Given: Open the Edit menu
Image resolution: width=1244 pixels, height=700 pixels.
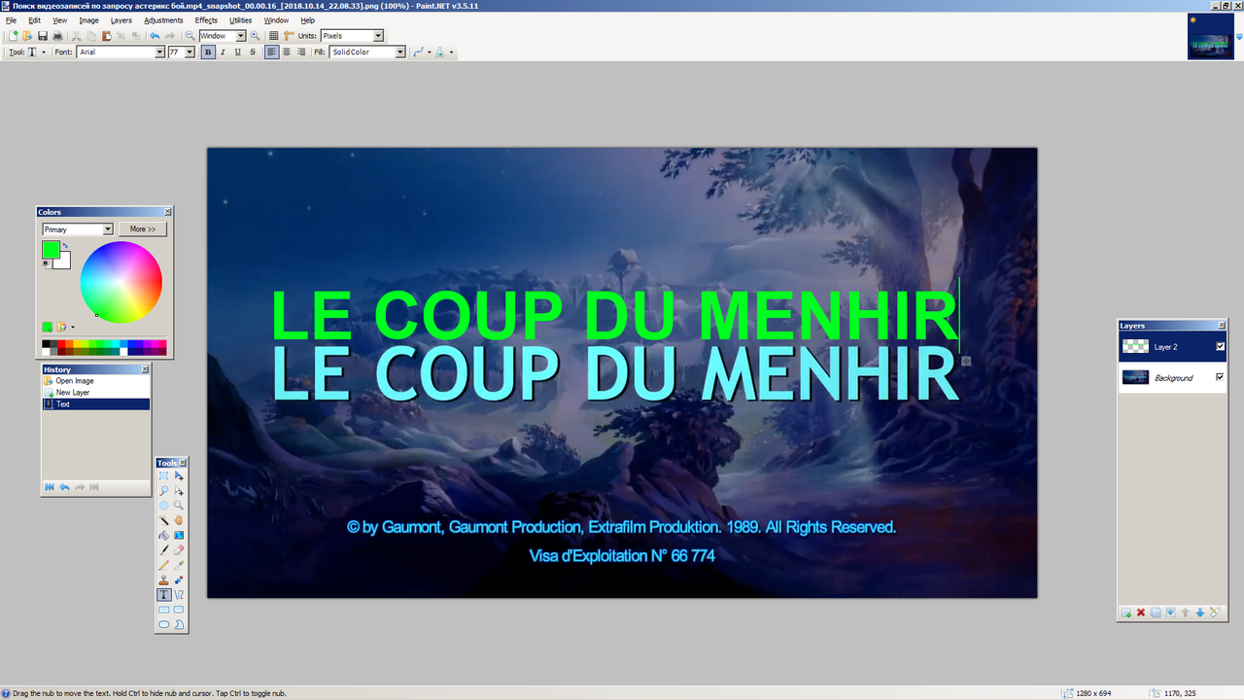Looking at the screenshot, I should tap(34, 20).
